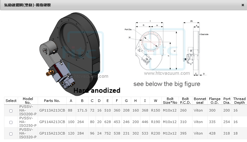Close the dialog with the X button
247x142 pixels.
pos(243,5)
